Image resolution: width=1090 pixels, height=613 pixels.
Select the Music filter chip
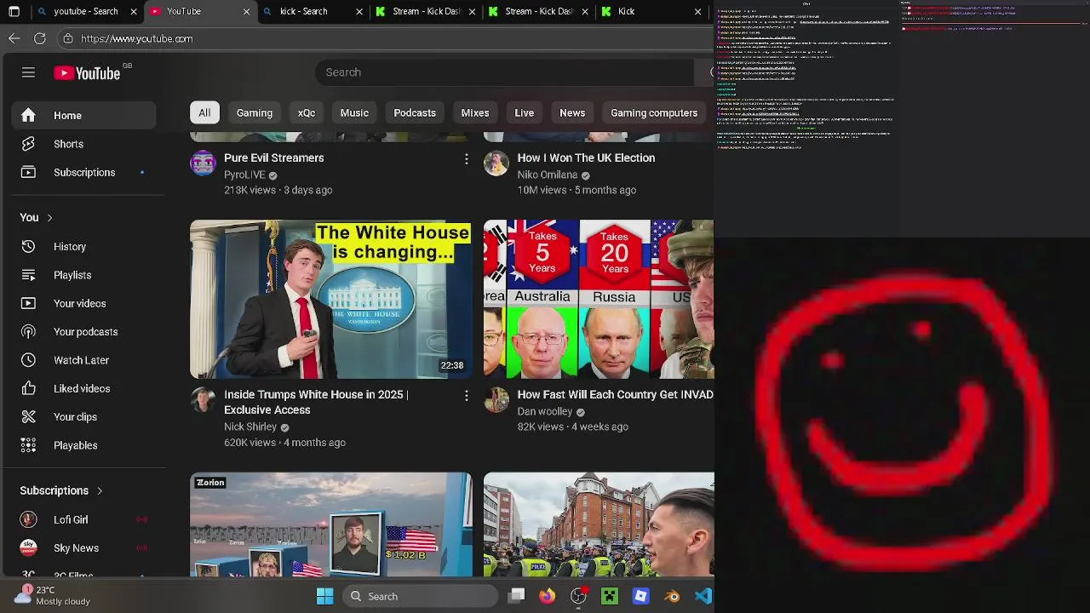[354, 113]
